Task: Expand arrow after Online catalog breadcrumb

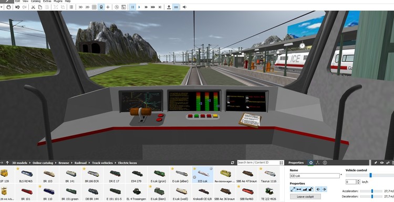Action: pyautogui.click(x=56, y=163)
